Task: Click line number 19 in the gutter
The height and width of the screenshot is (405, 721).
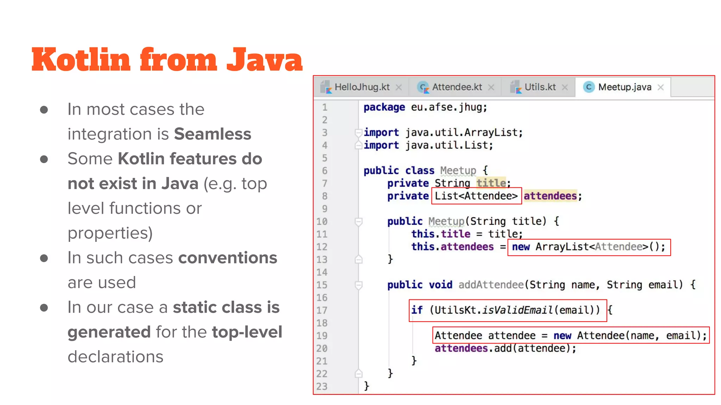Action: coord(322,335)
